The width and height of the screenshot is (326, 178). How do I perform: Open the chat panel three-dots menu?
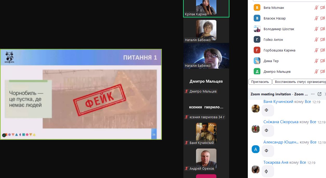[x=312, y=94]
